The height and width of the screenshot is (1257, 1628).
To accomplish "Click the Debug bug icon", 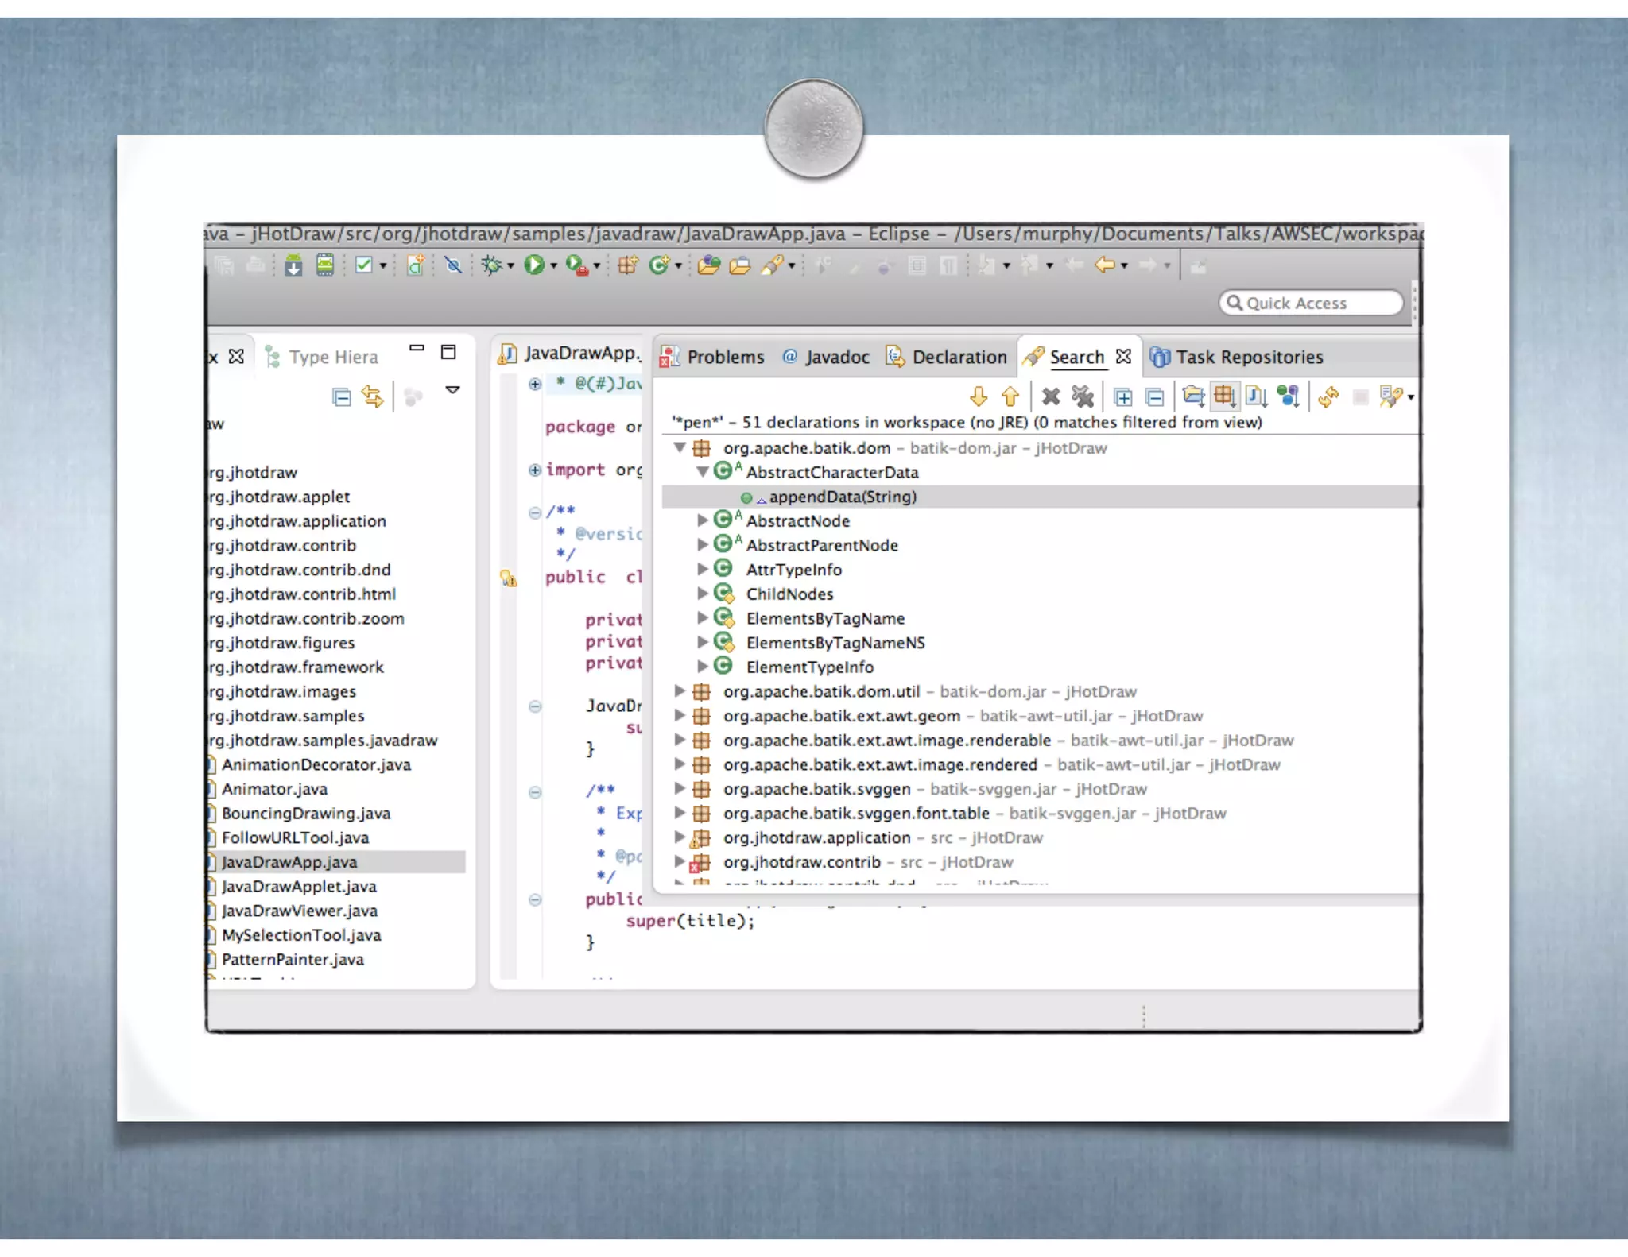I will [492, 265].
